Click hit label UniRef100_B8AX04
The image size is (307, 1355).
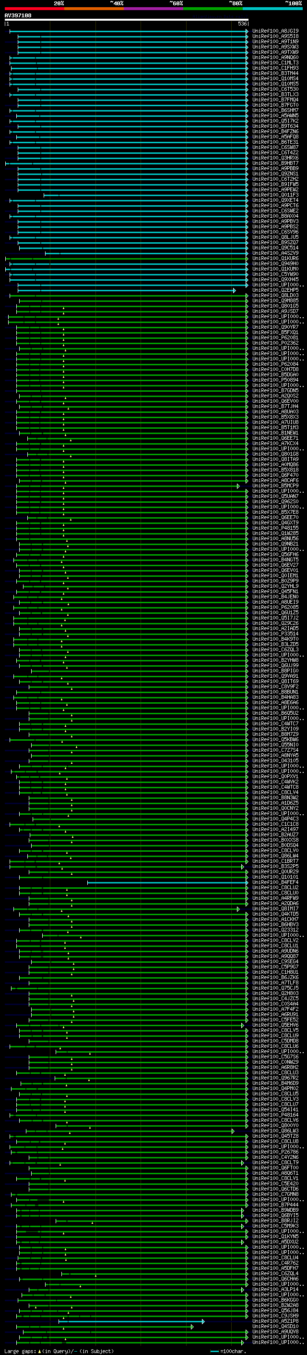(x=275, y=216)
